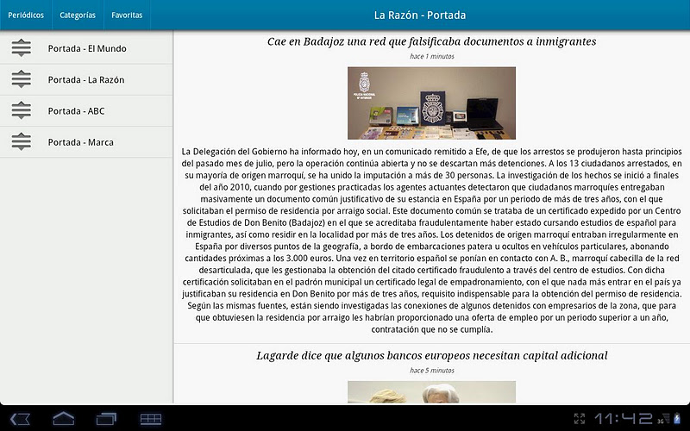The width and height of the screenshot is (690, 431).
Task: Open the Lagarde article photo
Action: tap(432, 392)
